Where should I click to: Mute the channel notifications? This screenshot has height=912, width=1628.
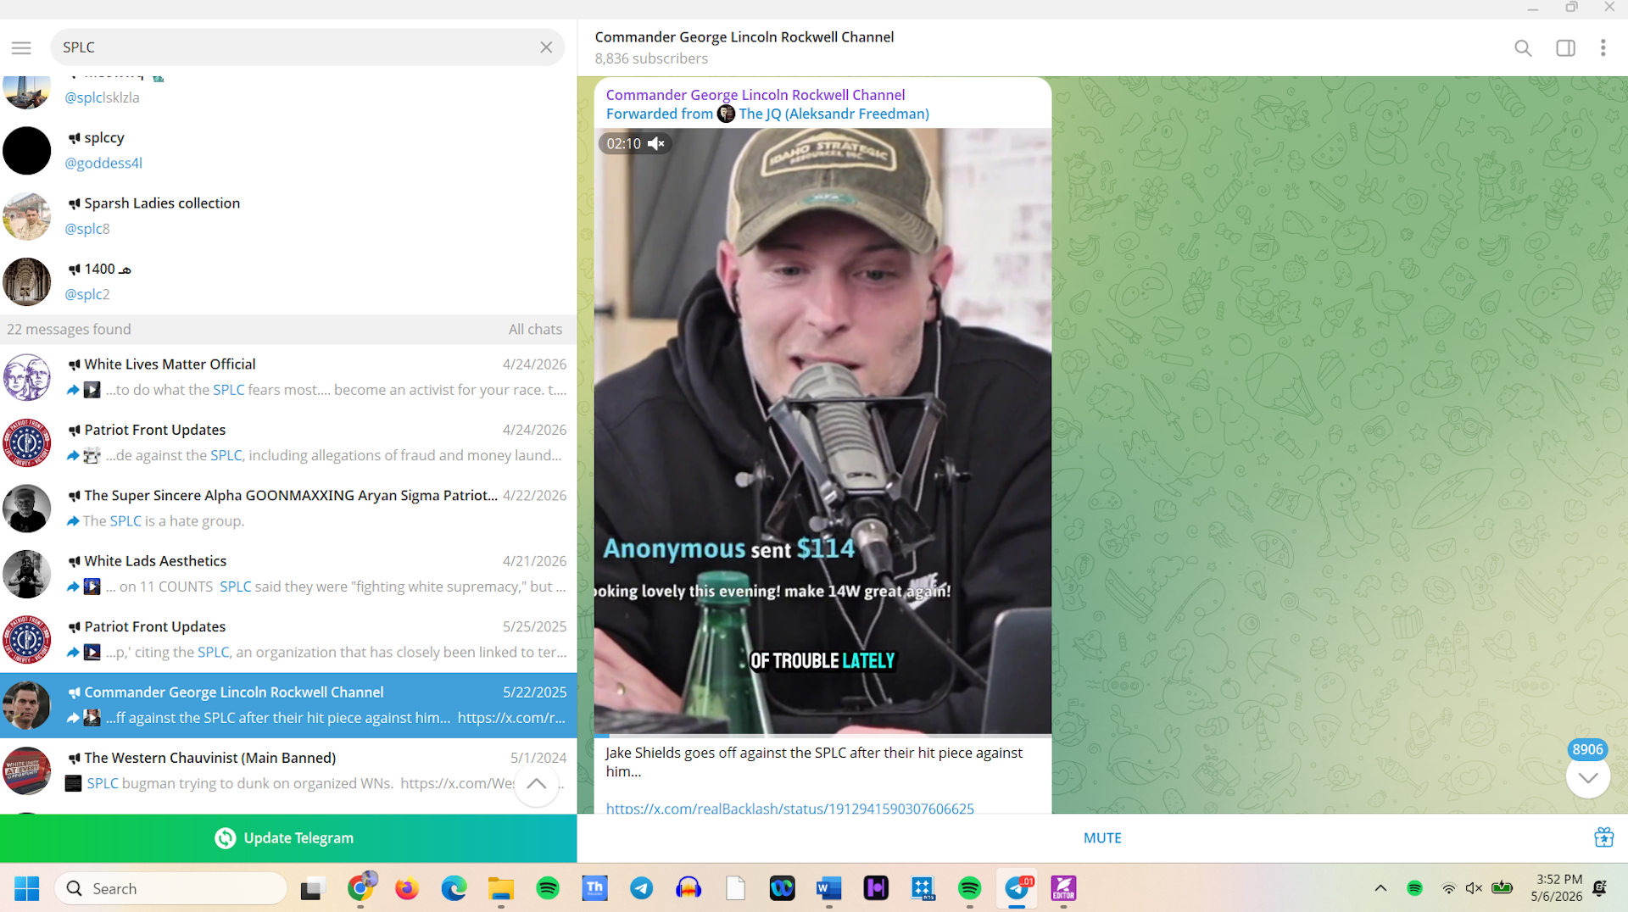[1102, 837]
